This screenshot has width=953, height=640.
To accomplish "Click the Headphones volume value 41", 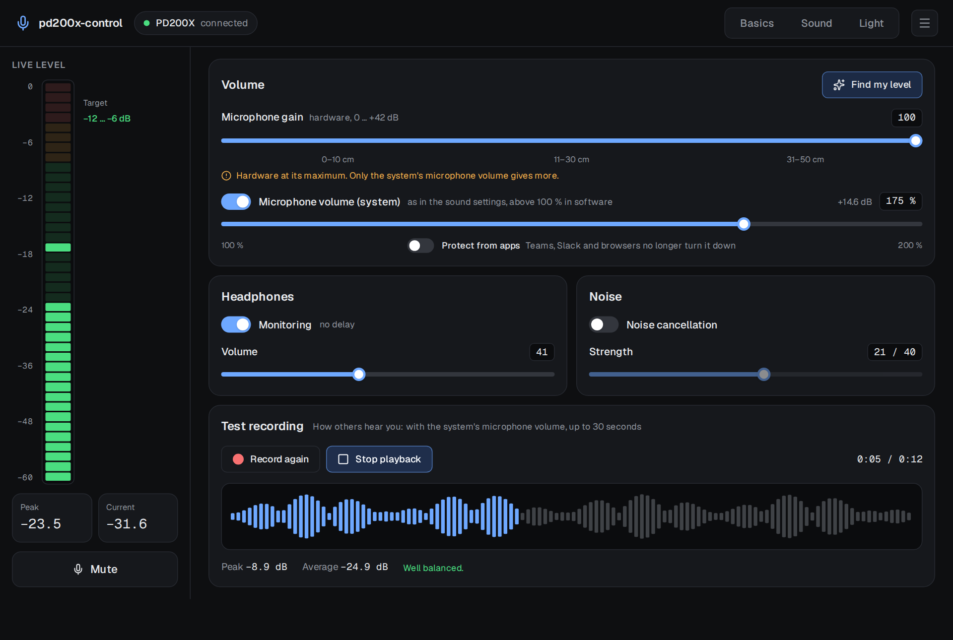I will point(542,352).
